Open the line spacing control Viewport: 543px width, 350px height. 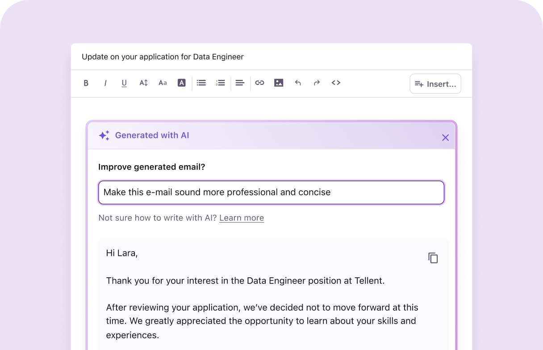coord(143,83)
